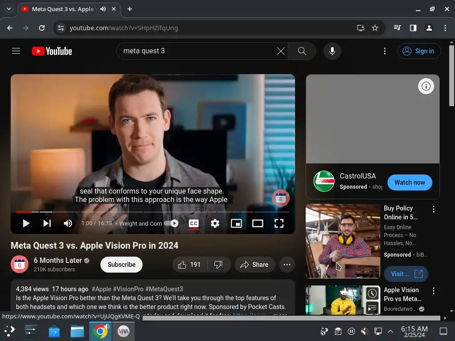This screenshot has height=341, width=455.
Task: Open Discover store from taskbar
Action: pos(54,331)
